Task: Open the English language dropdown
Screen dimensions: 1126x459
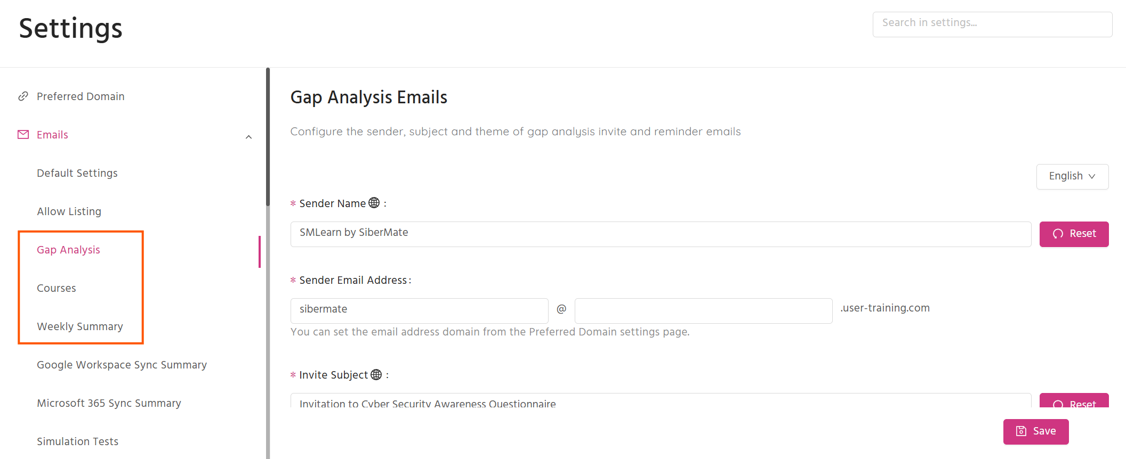Action: point(1072,176)
